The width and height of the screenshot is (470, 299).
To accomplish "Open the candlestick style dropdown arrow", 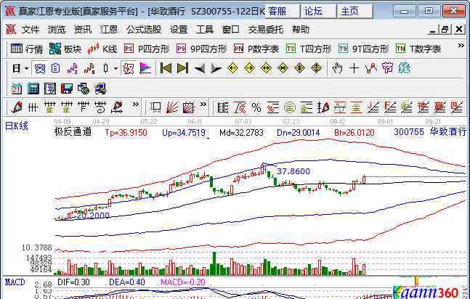I will tap(116, 69).
